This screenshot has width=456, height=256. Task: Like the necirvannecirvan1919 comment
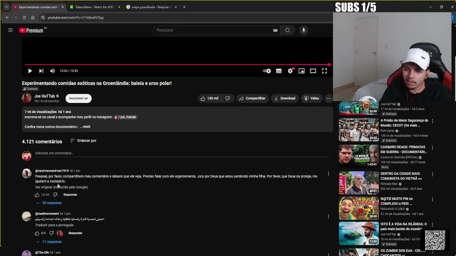37,195
